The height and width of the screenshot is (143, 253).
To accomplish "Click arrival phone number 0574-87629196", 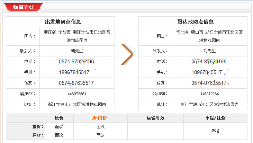I will [209, 62].
